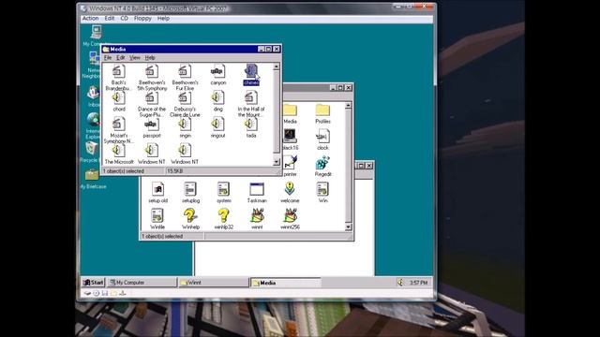Select Internet Explorer desktop icon

pos(93,120)
